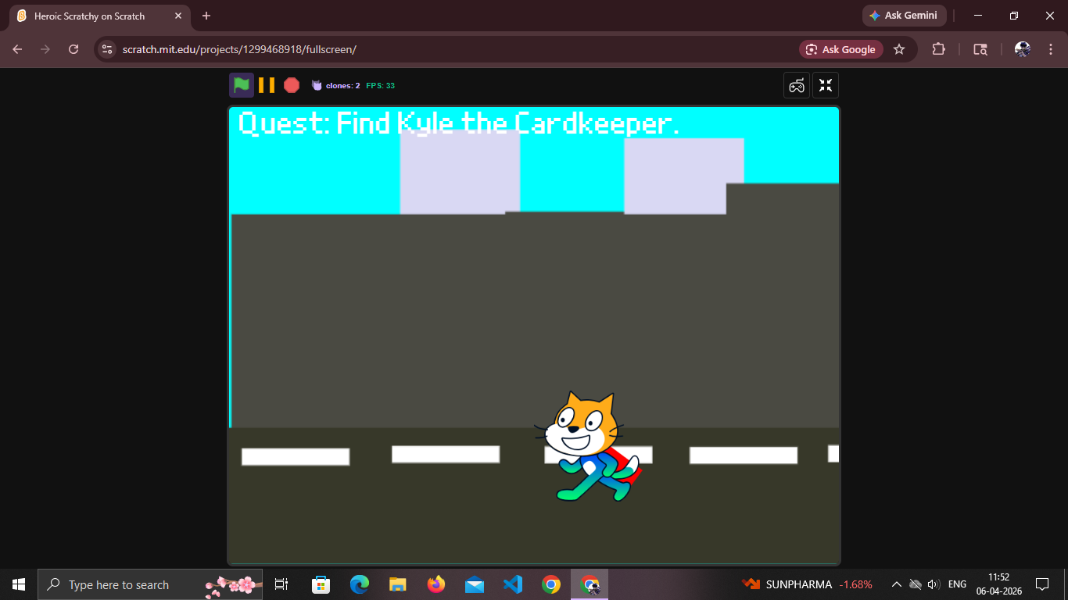The image size is (1068, 600).
Task: Stop the project with the red stop sign
Action: coord(292,85)
